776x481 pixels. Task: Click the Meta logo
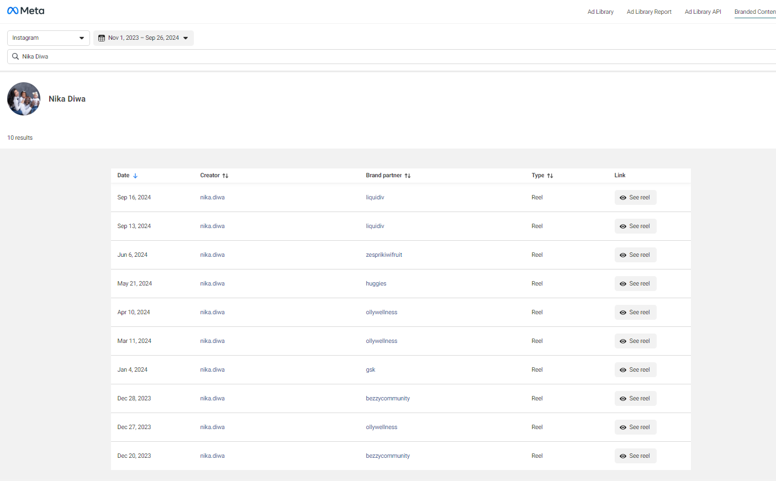click(25, 10)
